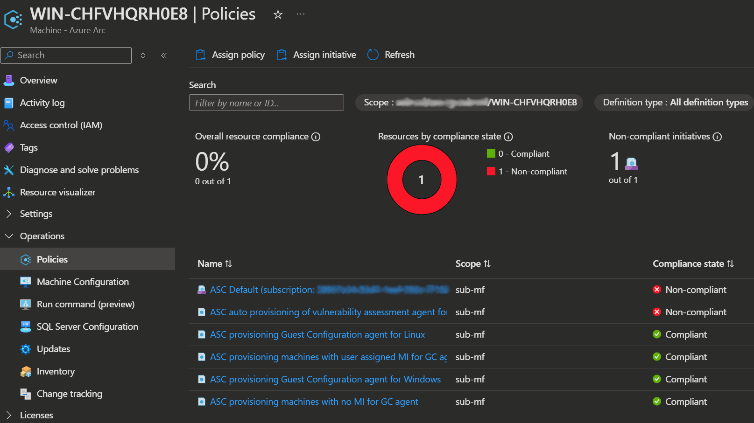Select Policies in the Operations menu
754x423 pixels.
click(88, 259)
